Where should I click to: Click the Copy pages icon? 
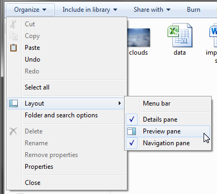(13, 36)
